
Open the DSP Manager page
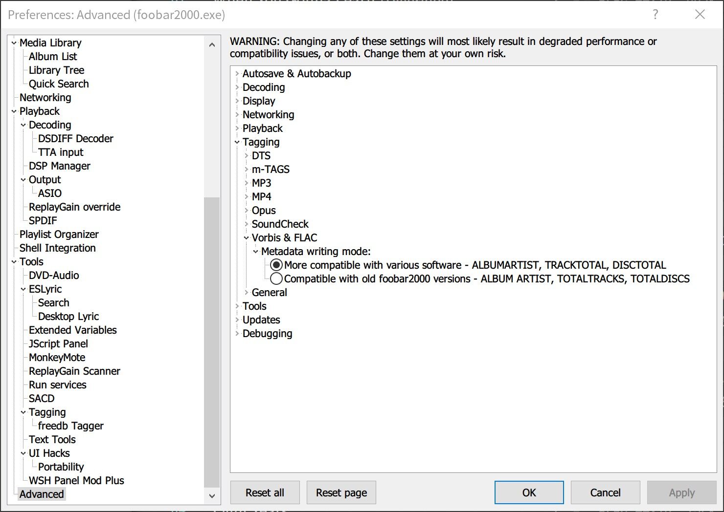coord(60,166)
